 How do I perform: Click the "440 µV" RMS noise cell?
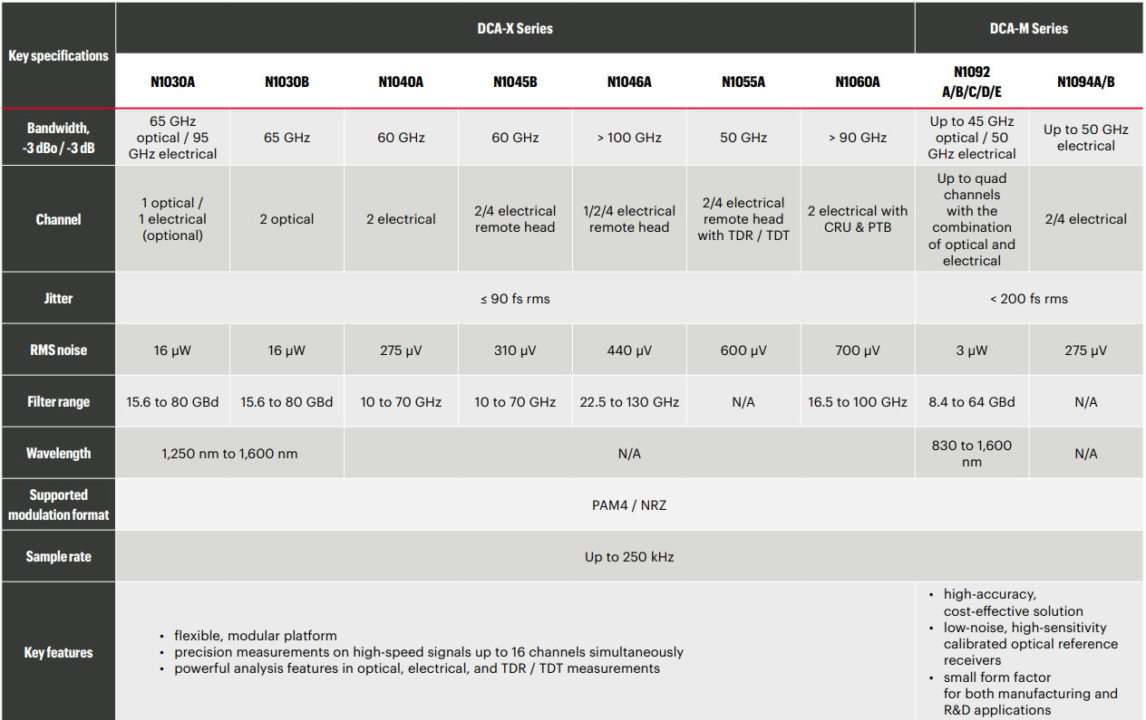coord(629,350)
